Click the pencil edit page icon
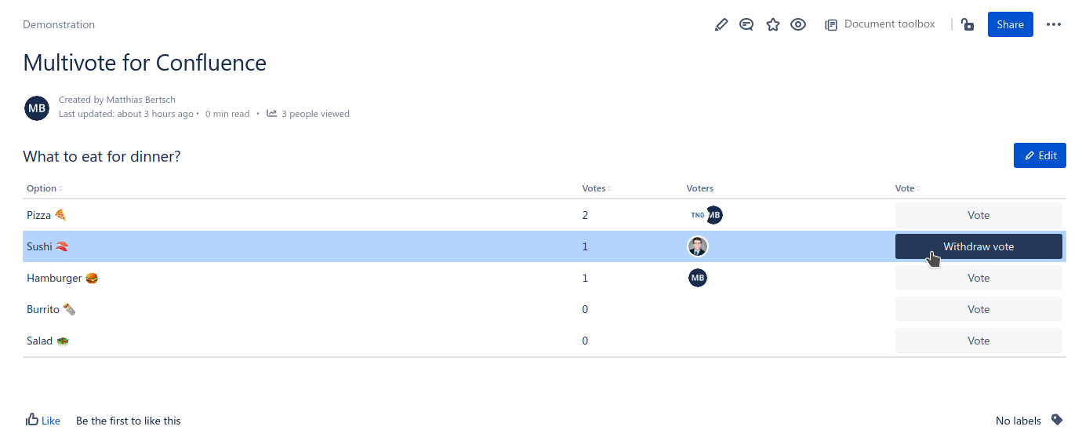 [x=721, y=25]
